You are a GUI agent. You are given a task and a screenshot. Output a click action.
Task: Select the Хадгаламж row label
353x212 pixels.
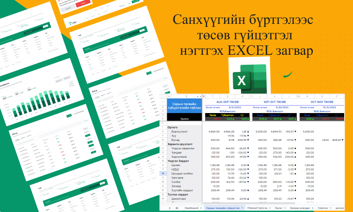pyautogui.click(x=179, y=157)
